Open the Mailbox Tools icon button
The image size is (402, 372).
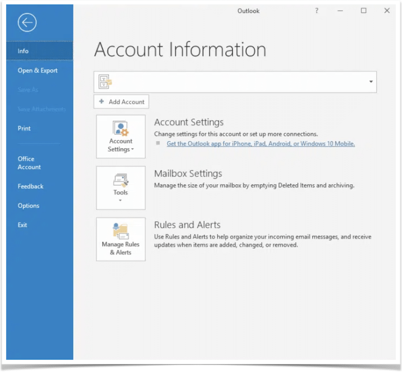[121, 180]
